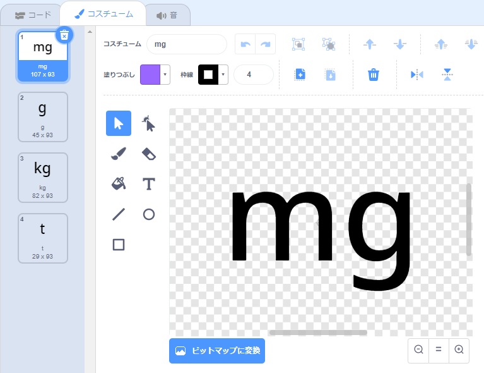Image resolution: width=484 pixels, height=373 pixels.
Task: Open the fill color dropdown arrow
Action: (165, 75)
